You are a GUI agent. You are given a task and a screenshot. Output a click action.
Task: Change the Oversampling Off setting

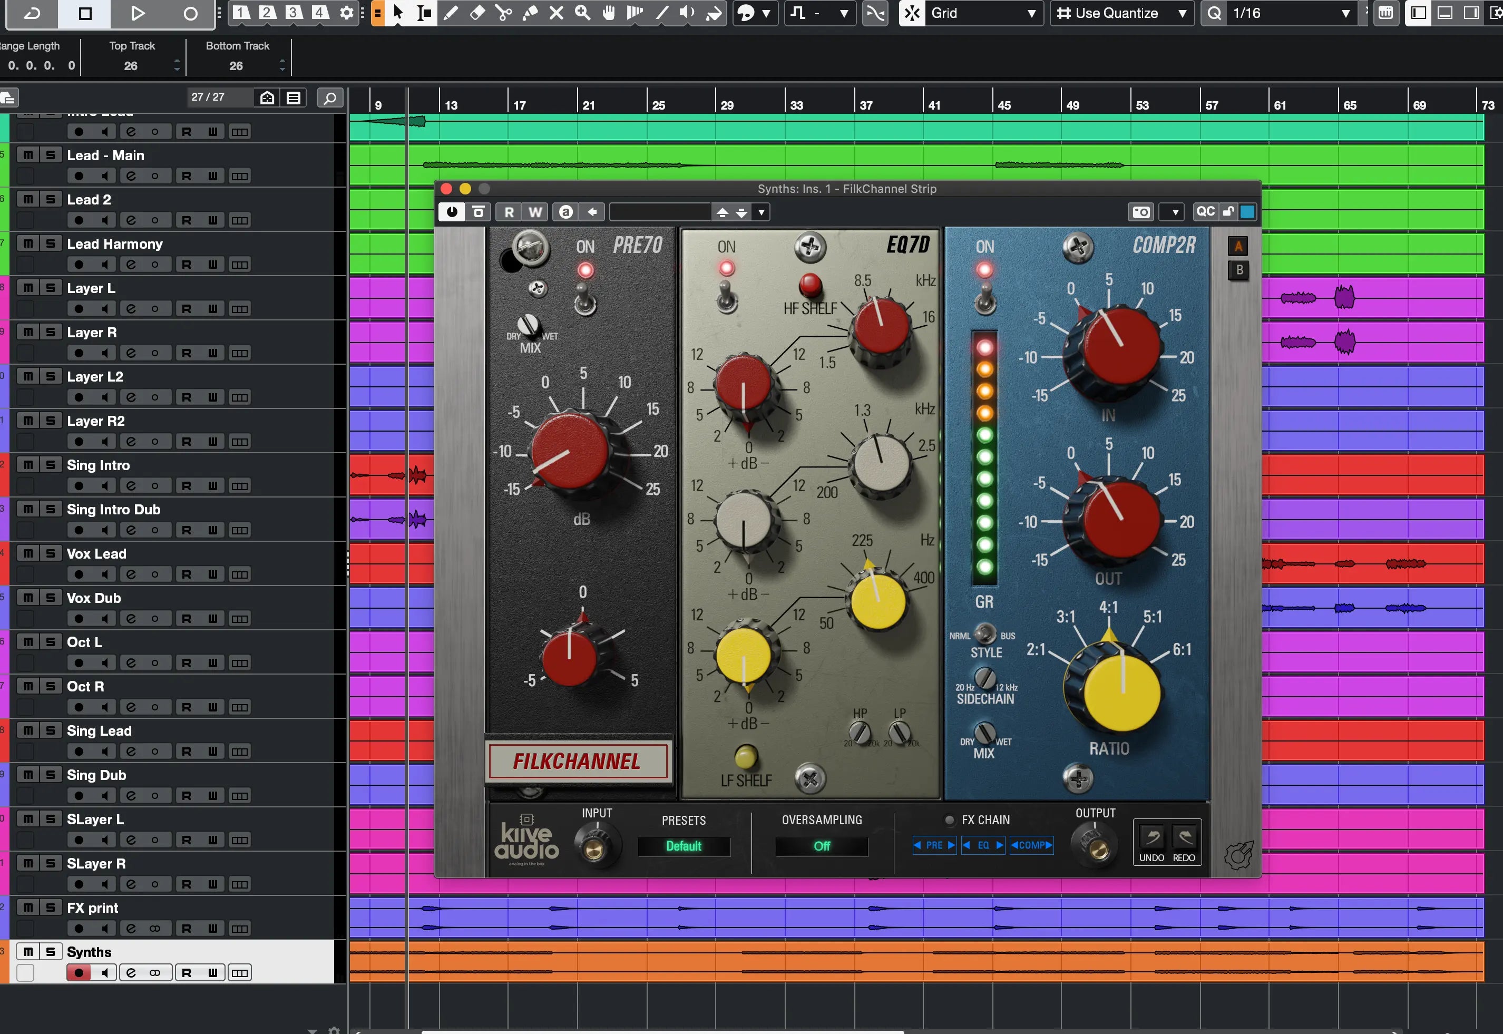click(822, 846)
